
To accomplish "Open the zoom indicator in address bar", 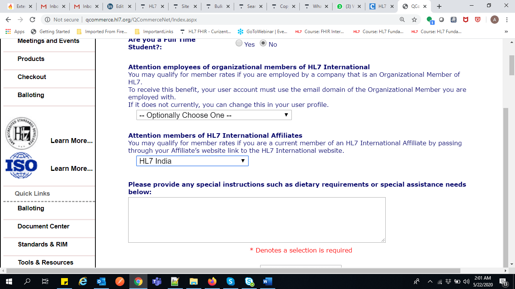I will (x=402, y=20).
